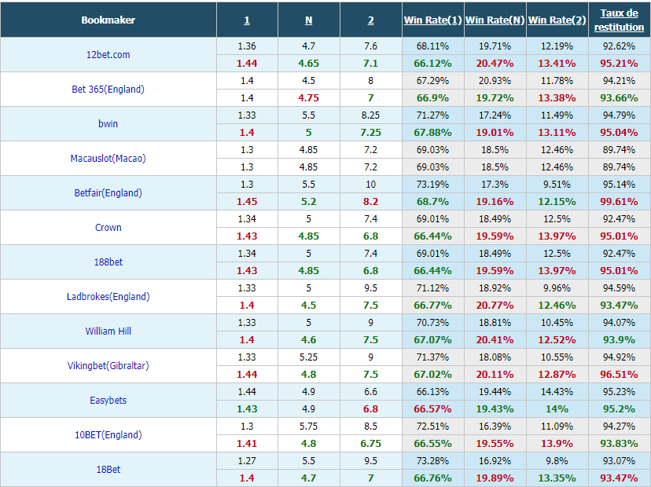651x487 pixels.
Task: Open the bwin bookmaker link
Action: [108, 123]
